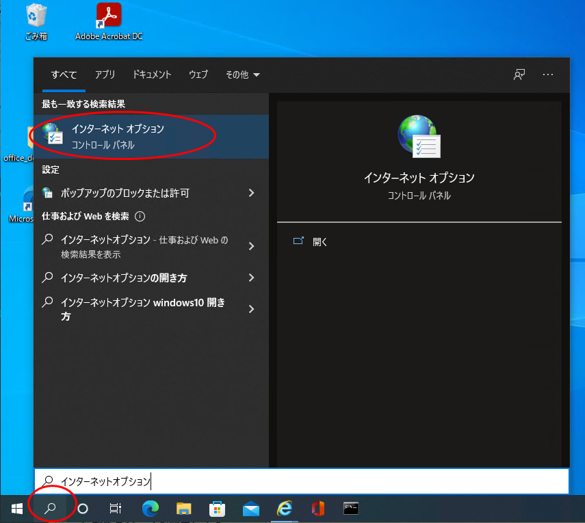Image resolution: width=585 pixels, height=523 pixels.
Task: Click the search text input box
Action: click(301, 481)
